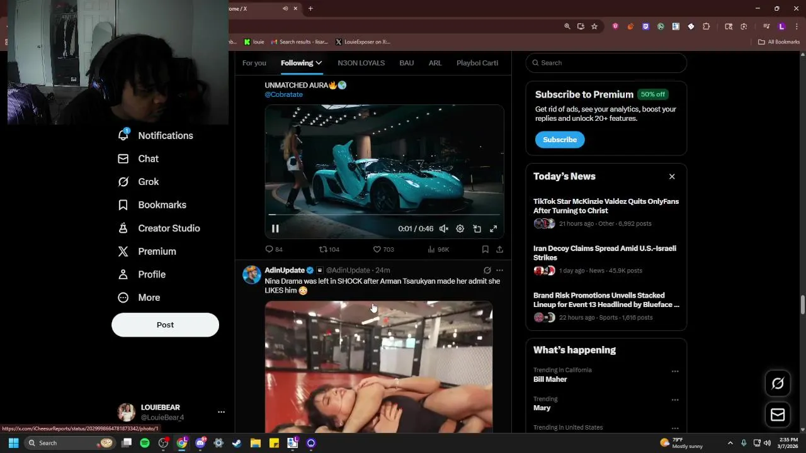The image size is (806, 453).
Task: Unmute the video sound
Action: pyautogui.click(x=444, y=229)
